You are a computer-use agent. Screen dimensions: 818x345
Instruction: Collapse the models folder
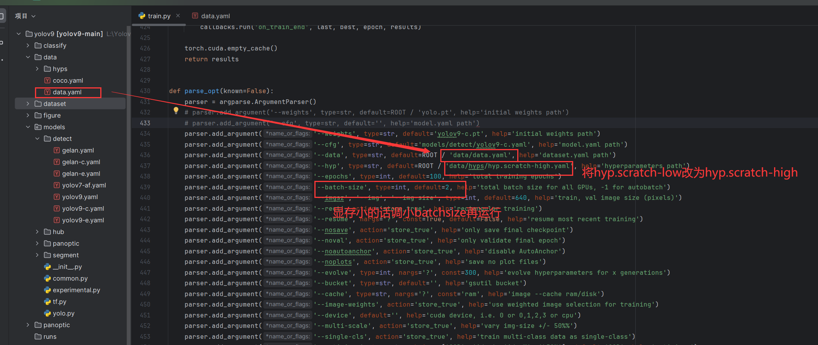pos(28,127)
